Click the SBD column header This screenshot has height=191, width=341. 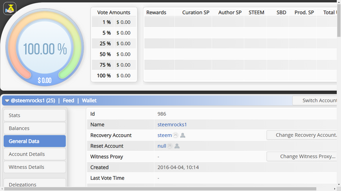click(x=281, y=12)
